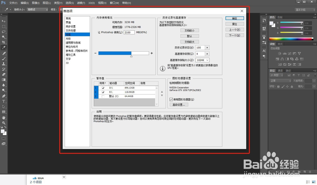Image resolution: width=317 pixels, height=185 pixels.
Task: Click the history states input field
Action: point(200,48)
